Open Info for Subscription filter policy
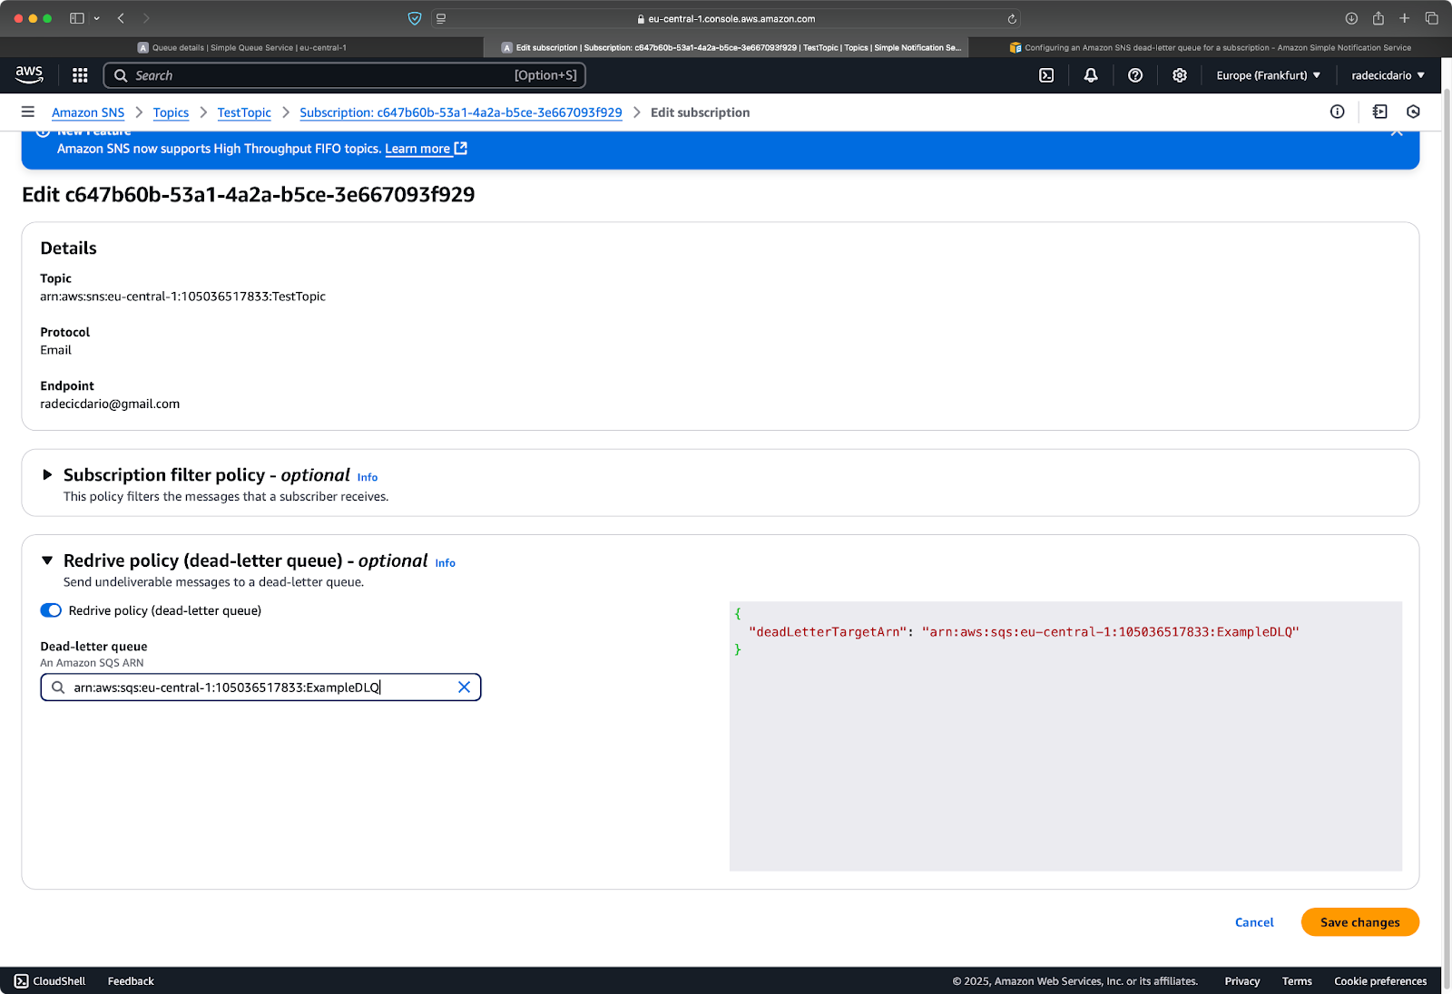The height and width of the screenshot is (994, 1452). (368, 477)
